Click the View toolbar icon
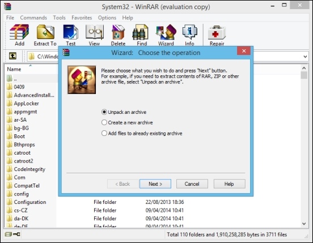 95,35
